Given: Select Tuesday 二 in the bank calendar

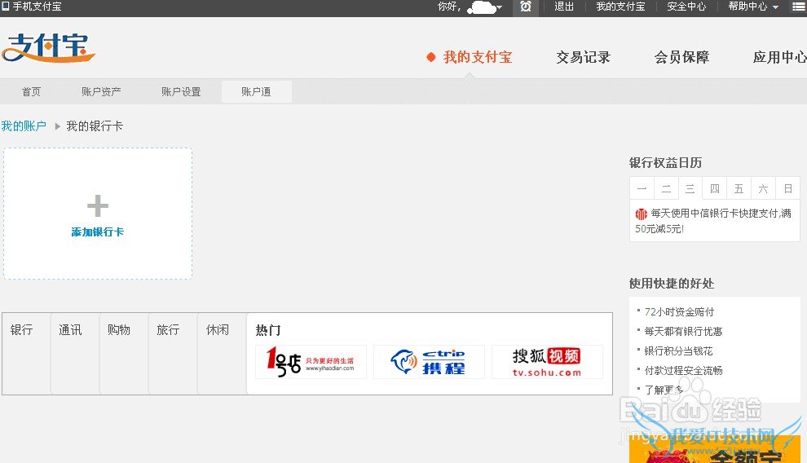Looking at the screenshot, I should (x=666, y=189).
